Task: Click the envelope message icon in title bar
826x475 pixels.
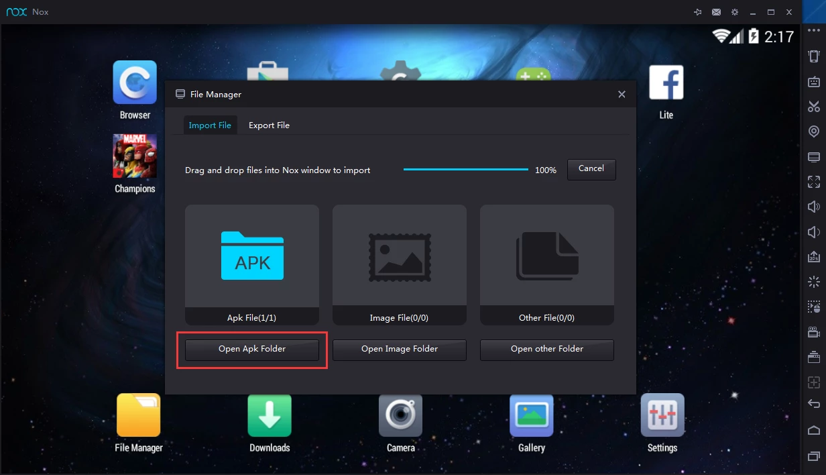Action: pos(717,12)
